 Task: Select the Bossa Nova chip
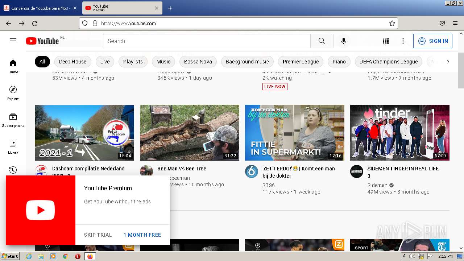coord(198,62)
